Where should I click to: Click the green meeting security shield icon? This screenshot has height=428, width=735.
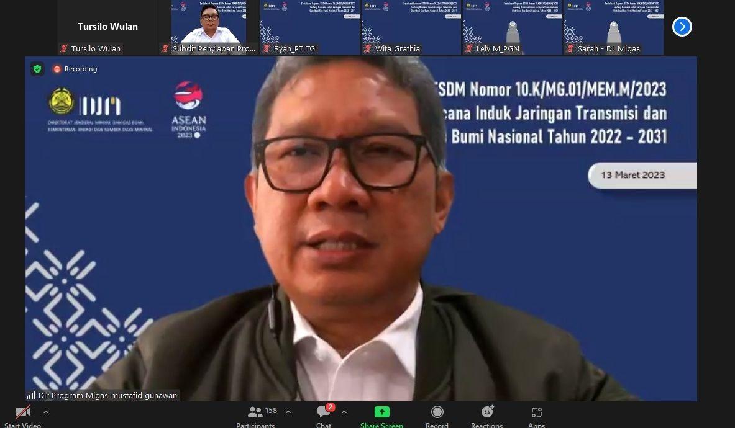click(37, 69)
